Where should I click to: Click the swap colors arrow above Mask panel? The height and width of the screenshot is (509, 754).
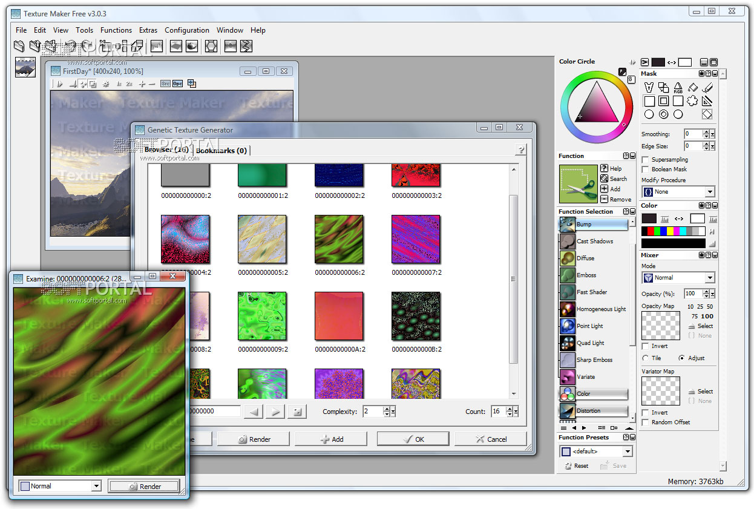coord(672,62)
